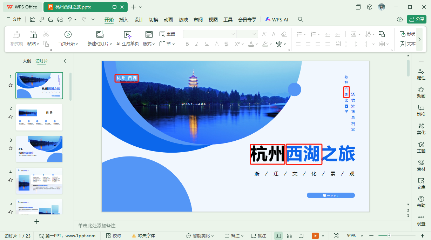
Task: Toggle underline formatting
Action: coord(207,44)
